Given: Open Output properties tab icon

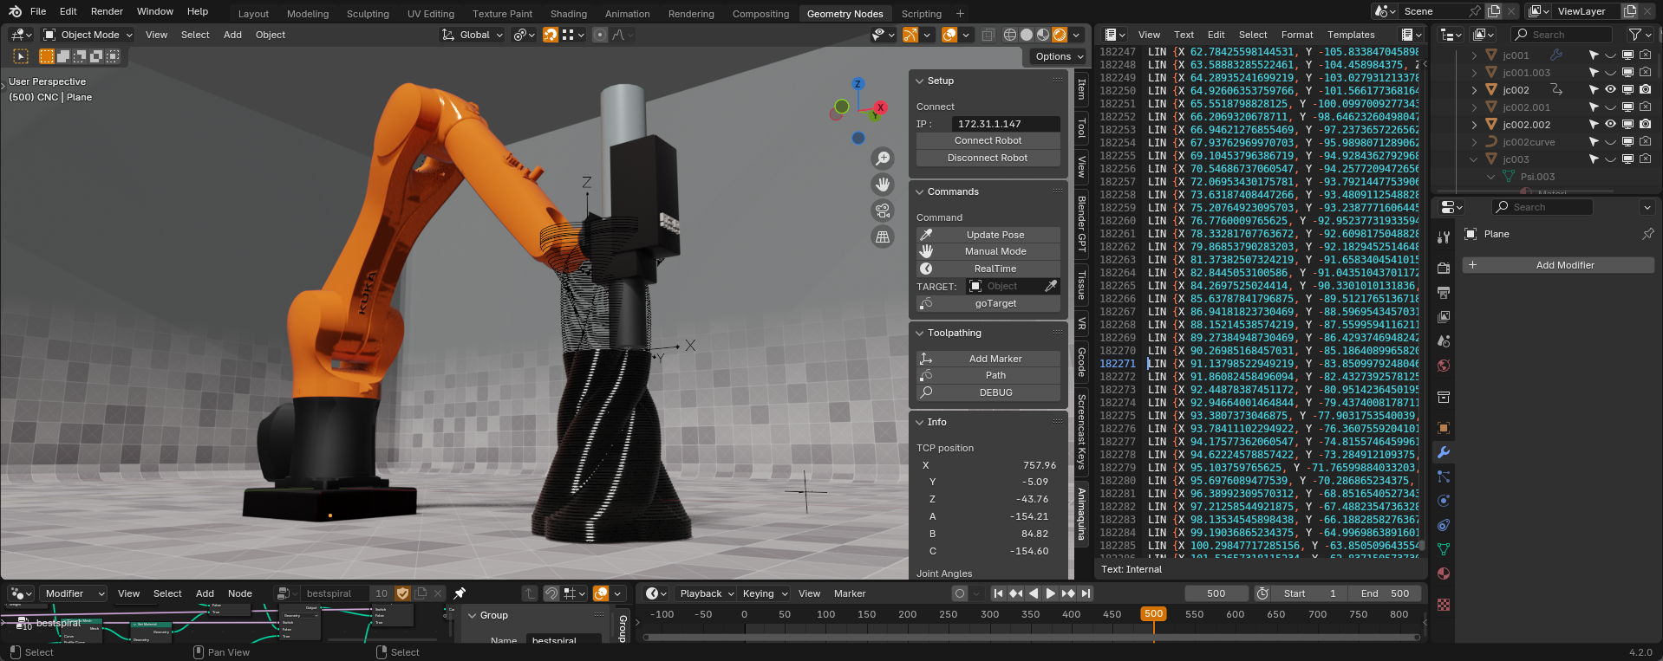Looking at the screenshot, I should pos(1444,293).
